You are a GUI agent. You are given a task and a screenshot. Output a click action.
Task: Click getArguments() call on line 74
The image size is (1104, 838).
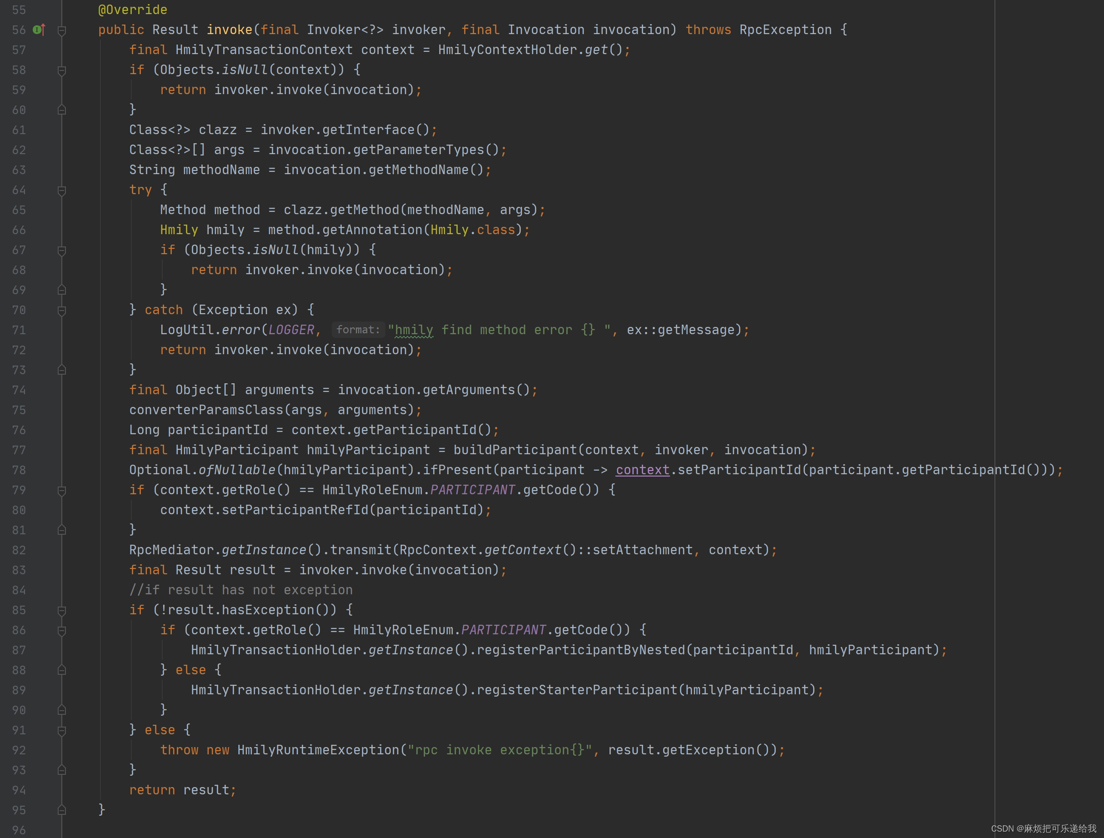(x=477, y=390)
